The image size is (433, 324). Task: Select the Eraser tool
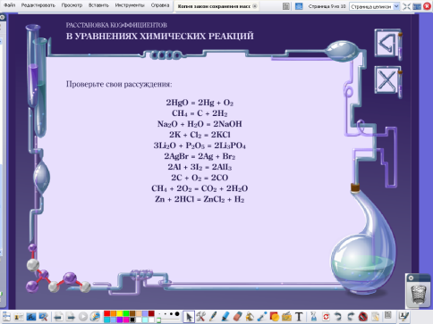coord(238,316)
